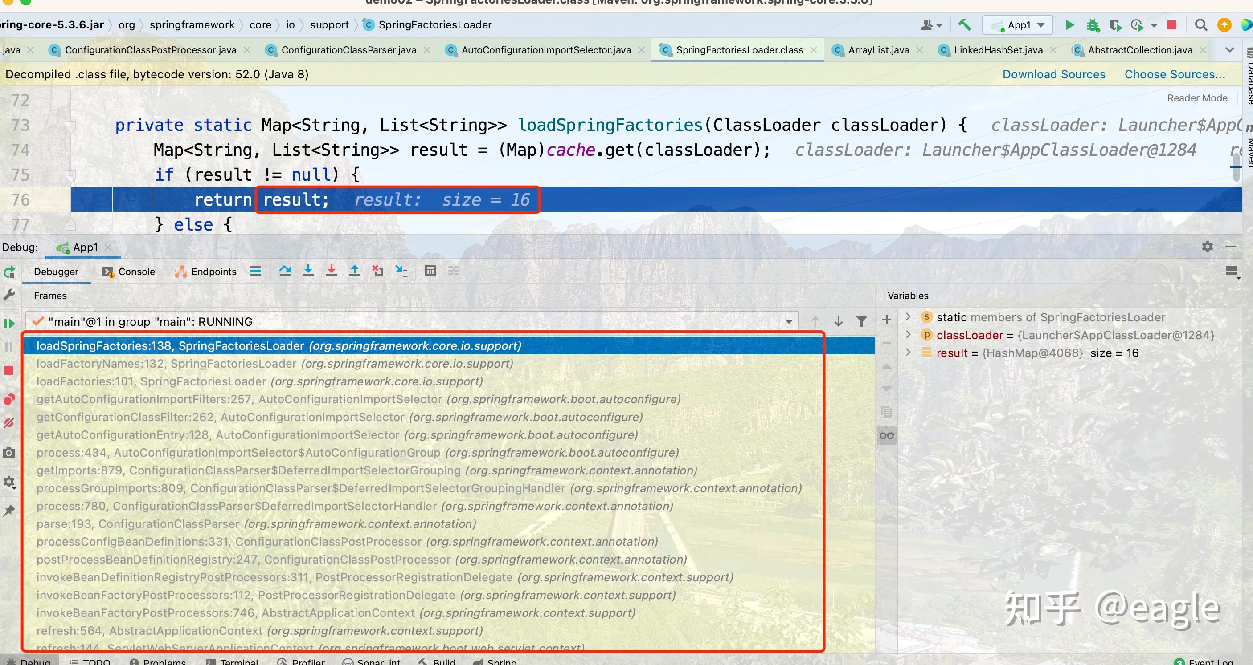Open the ArrayList.java editor tab

[x=877, y=50]
